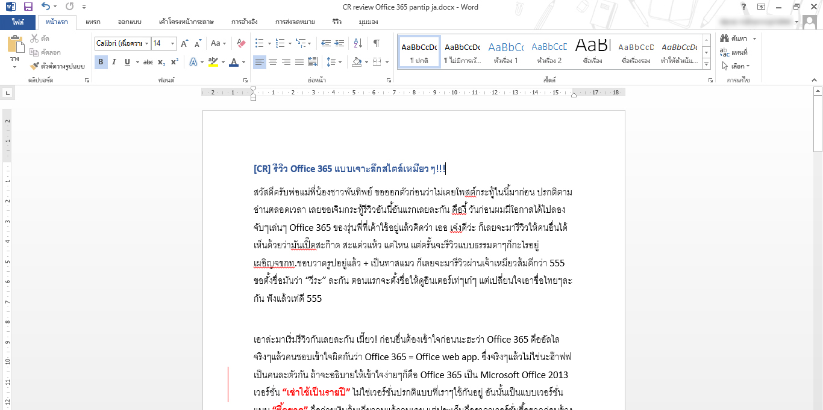Click the Text Effects glowing A icon
The height and width of the screenshot is (410, 823).
coord(193,62)
